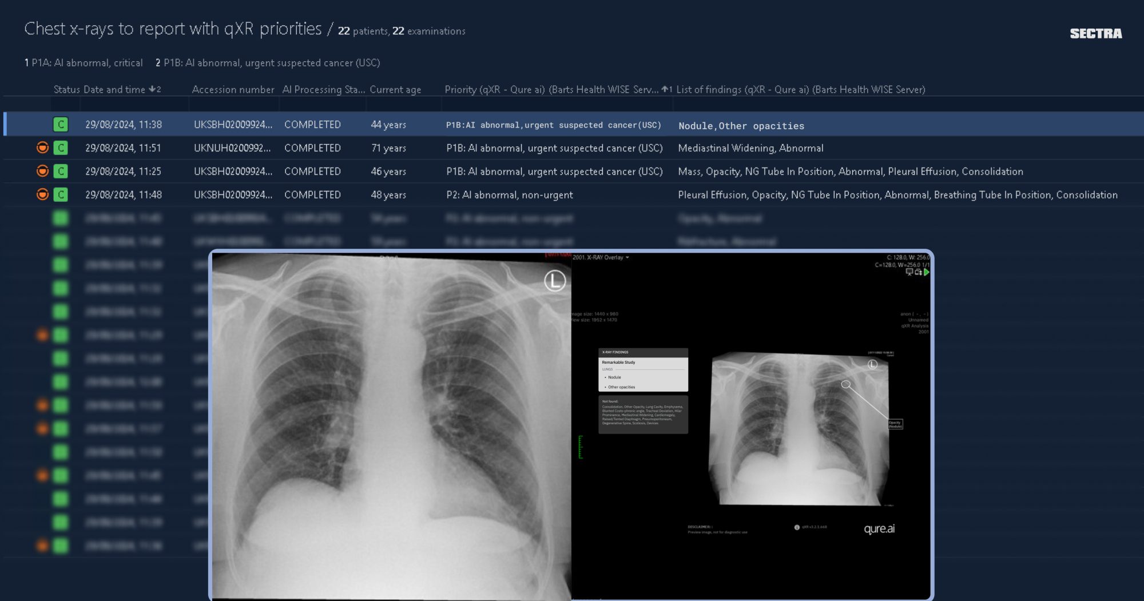Click the Nodule finding in the findings panel

click(614, 377)
